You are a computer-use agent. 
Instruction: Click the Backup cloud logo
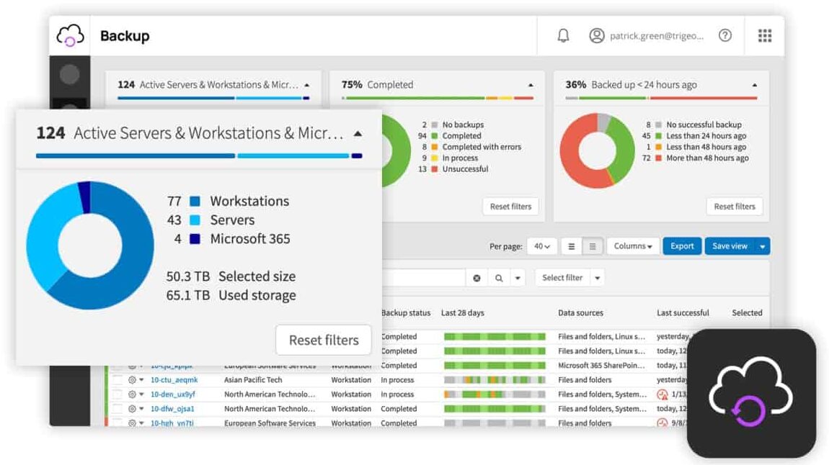pos(69,35)
